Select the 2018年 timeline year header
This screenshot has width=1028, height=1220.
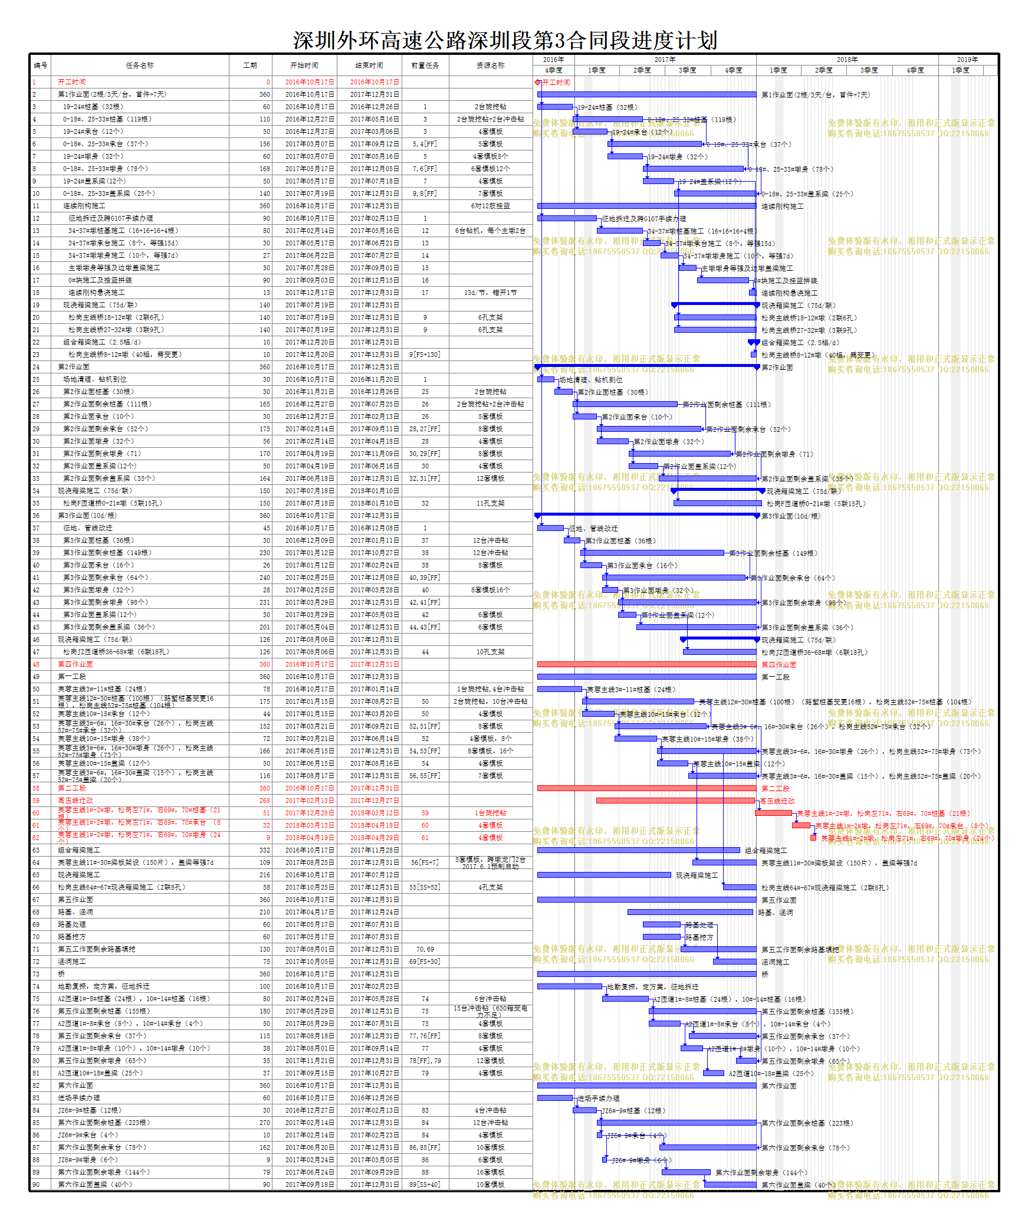click(847, 60)
